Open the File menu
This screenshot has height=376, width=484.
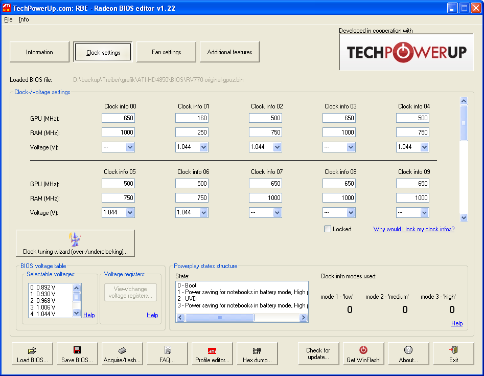[8, 19]
